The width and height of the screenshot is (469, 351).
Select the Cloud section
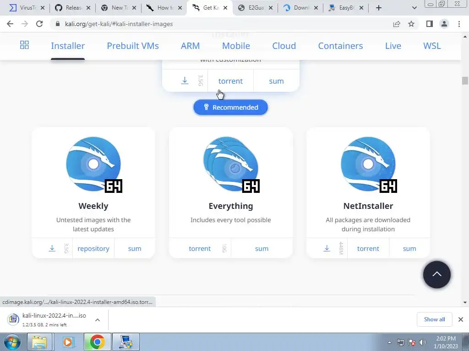(x=284, y=46)
